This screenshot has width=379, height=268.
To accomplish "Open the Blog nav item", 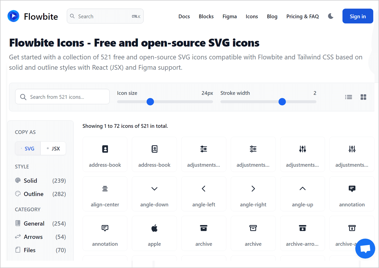I will [272, 16].
